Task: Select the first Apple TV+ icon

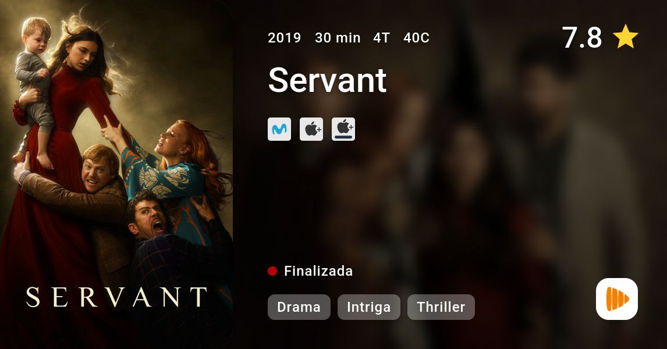Action: coord(311,129)
